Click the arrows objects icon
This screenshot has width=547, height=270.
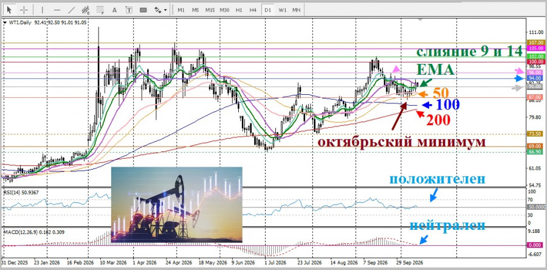tap(158, 10)
